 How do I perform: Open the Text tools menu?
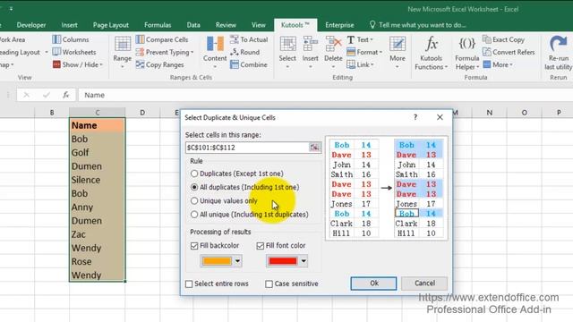(360, 39)
